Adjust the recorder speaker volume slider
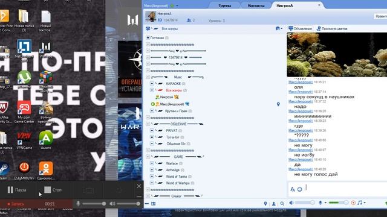This screenshot has height=217, width=387. [x=128, y=204]
